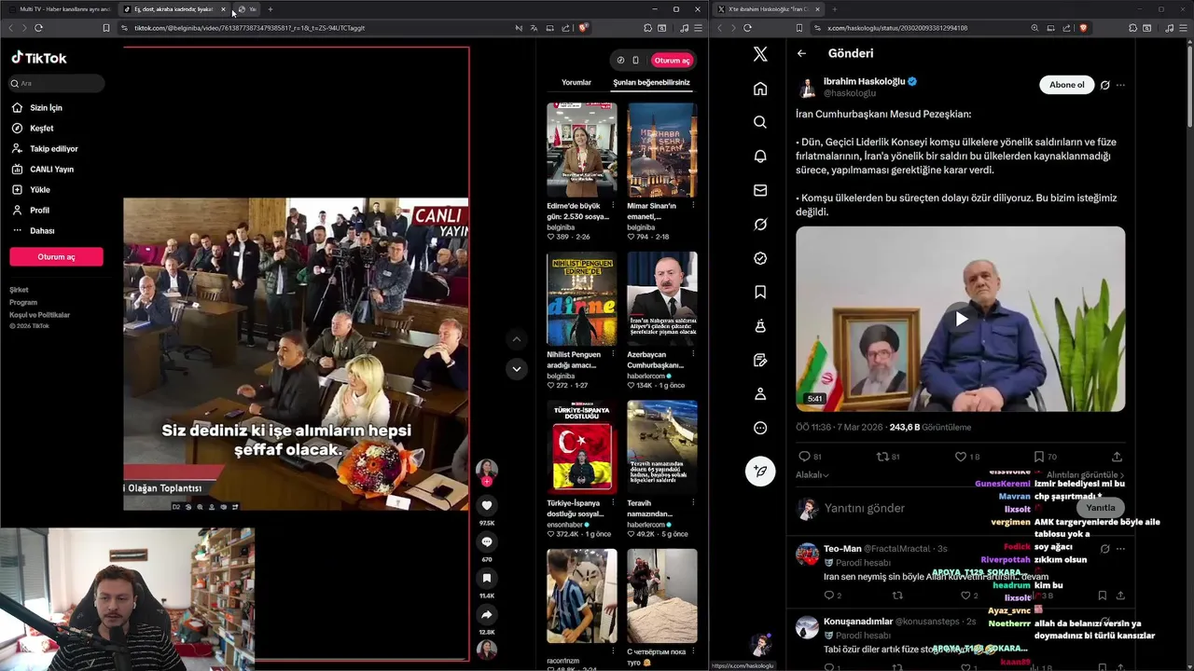This screenshot has width=1194, height=671.
Task: Open Azerbaycan Cumhurbaşkanı video thumbnail
Action: [662, 299]
